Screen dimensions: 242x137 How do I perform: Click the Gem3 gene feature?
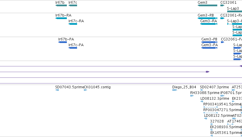coord(207,5)
